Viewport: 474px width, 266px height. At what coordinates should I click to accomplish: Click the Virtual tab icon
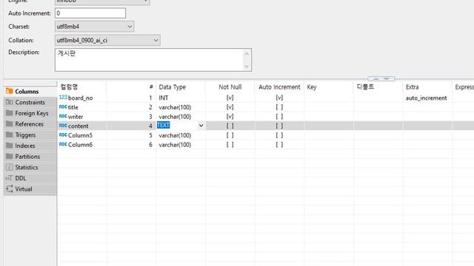pos(10,189)
